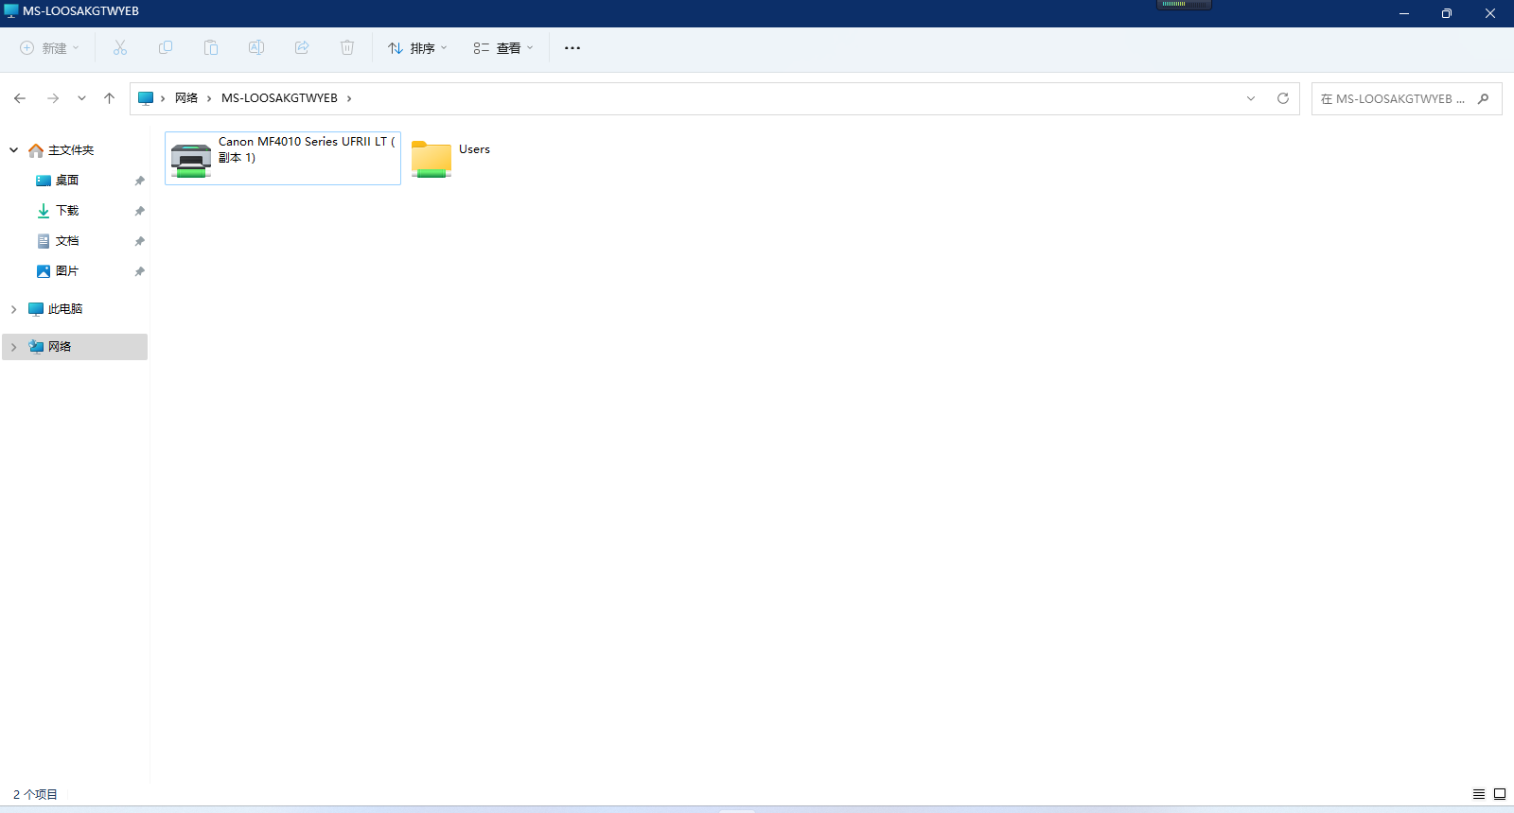This screenshot has width=1514, height=813.
Task: Open the 排序 (Sort) menu
Action: 417,48
